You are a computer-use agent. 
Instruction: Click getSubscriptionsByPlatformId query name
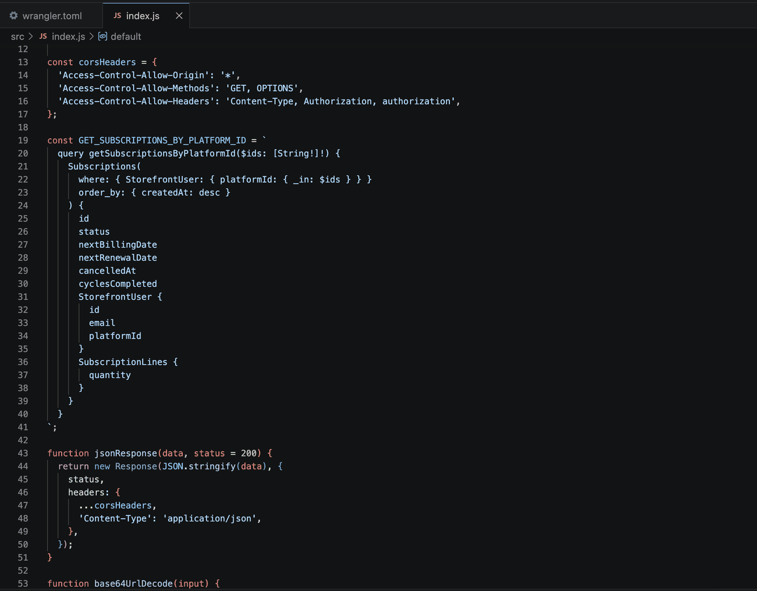pyautogui.click(x=162, y=153)
